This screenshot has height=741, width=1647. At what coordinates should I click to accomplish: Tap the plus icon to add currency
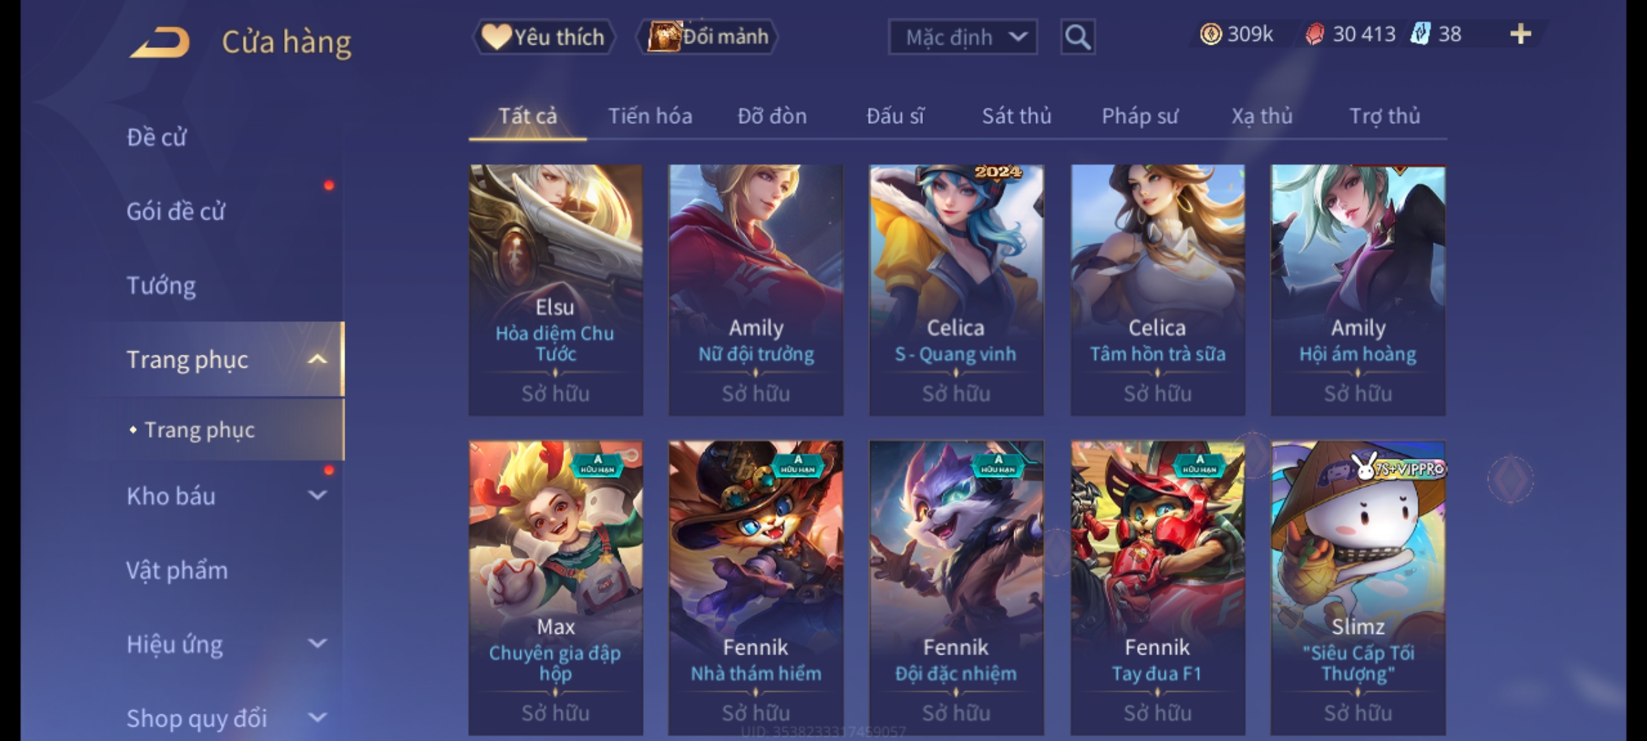[x=1521, y=34]
